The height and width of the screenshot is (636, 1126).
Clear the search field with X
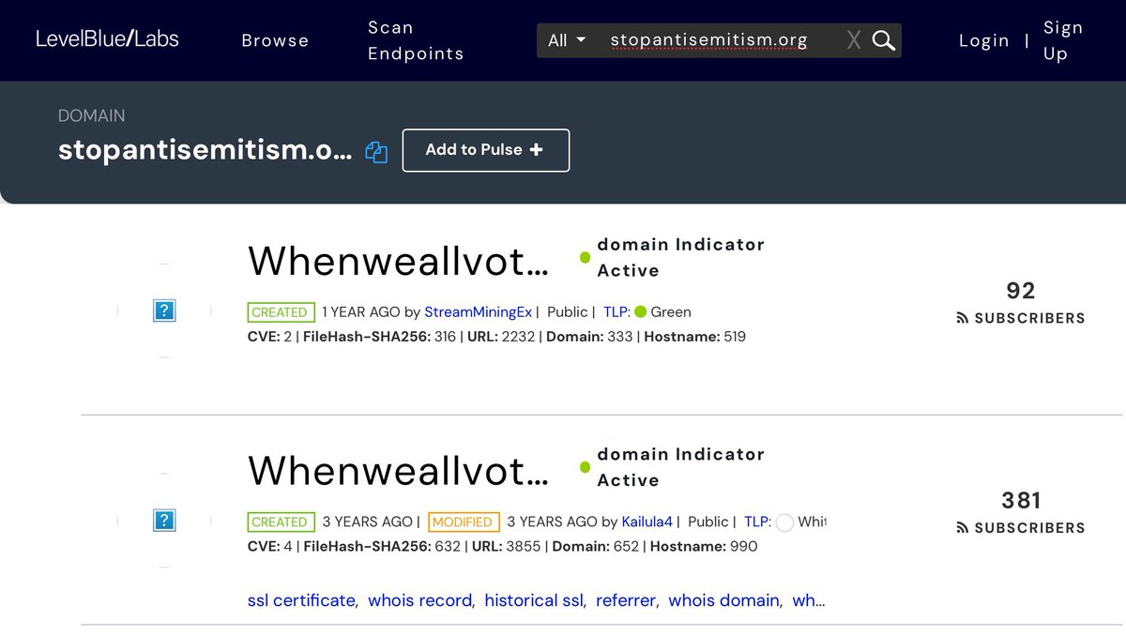(x=853, y=40)
